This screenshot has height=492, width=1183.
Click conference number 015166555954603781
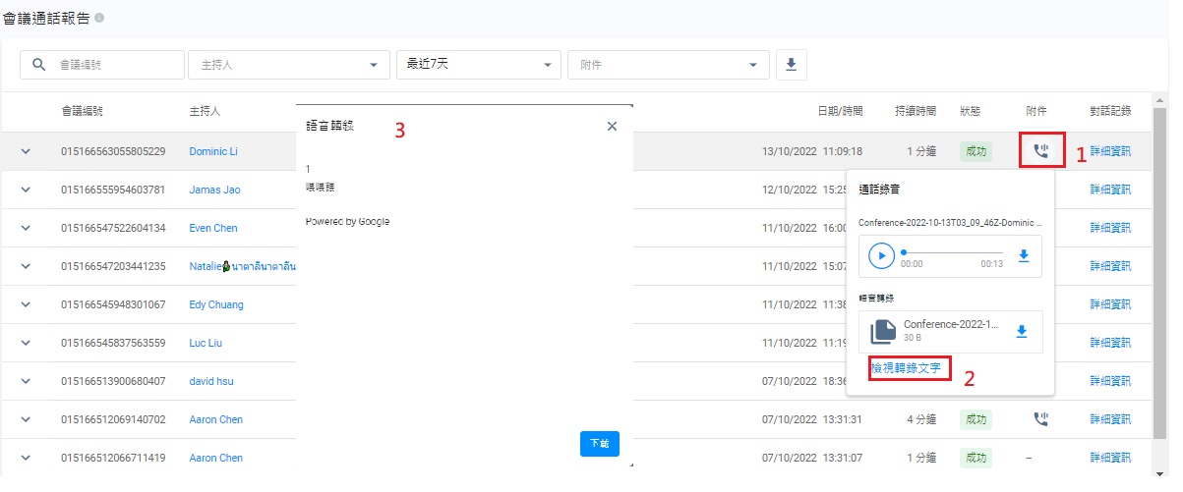point(113,191)
